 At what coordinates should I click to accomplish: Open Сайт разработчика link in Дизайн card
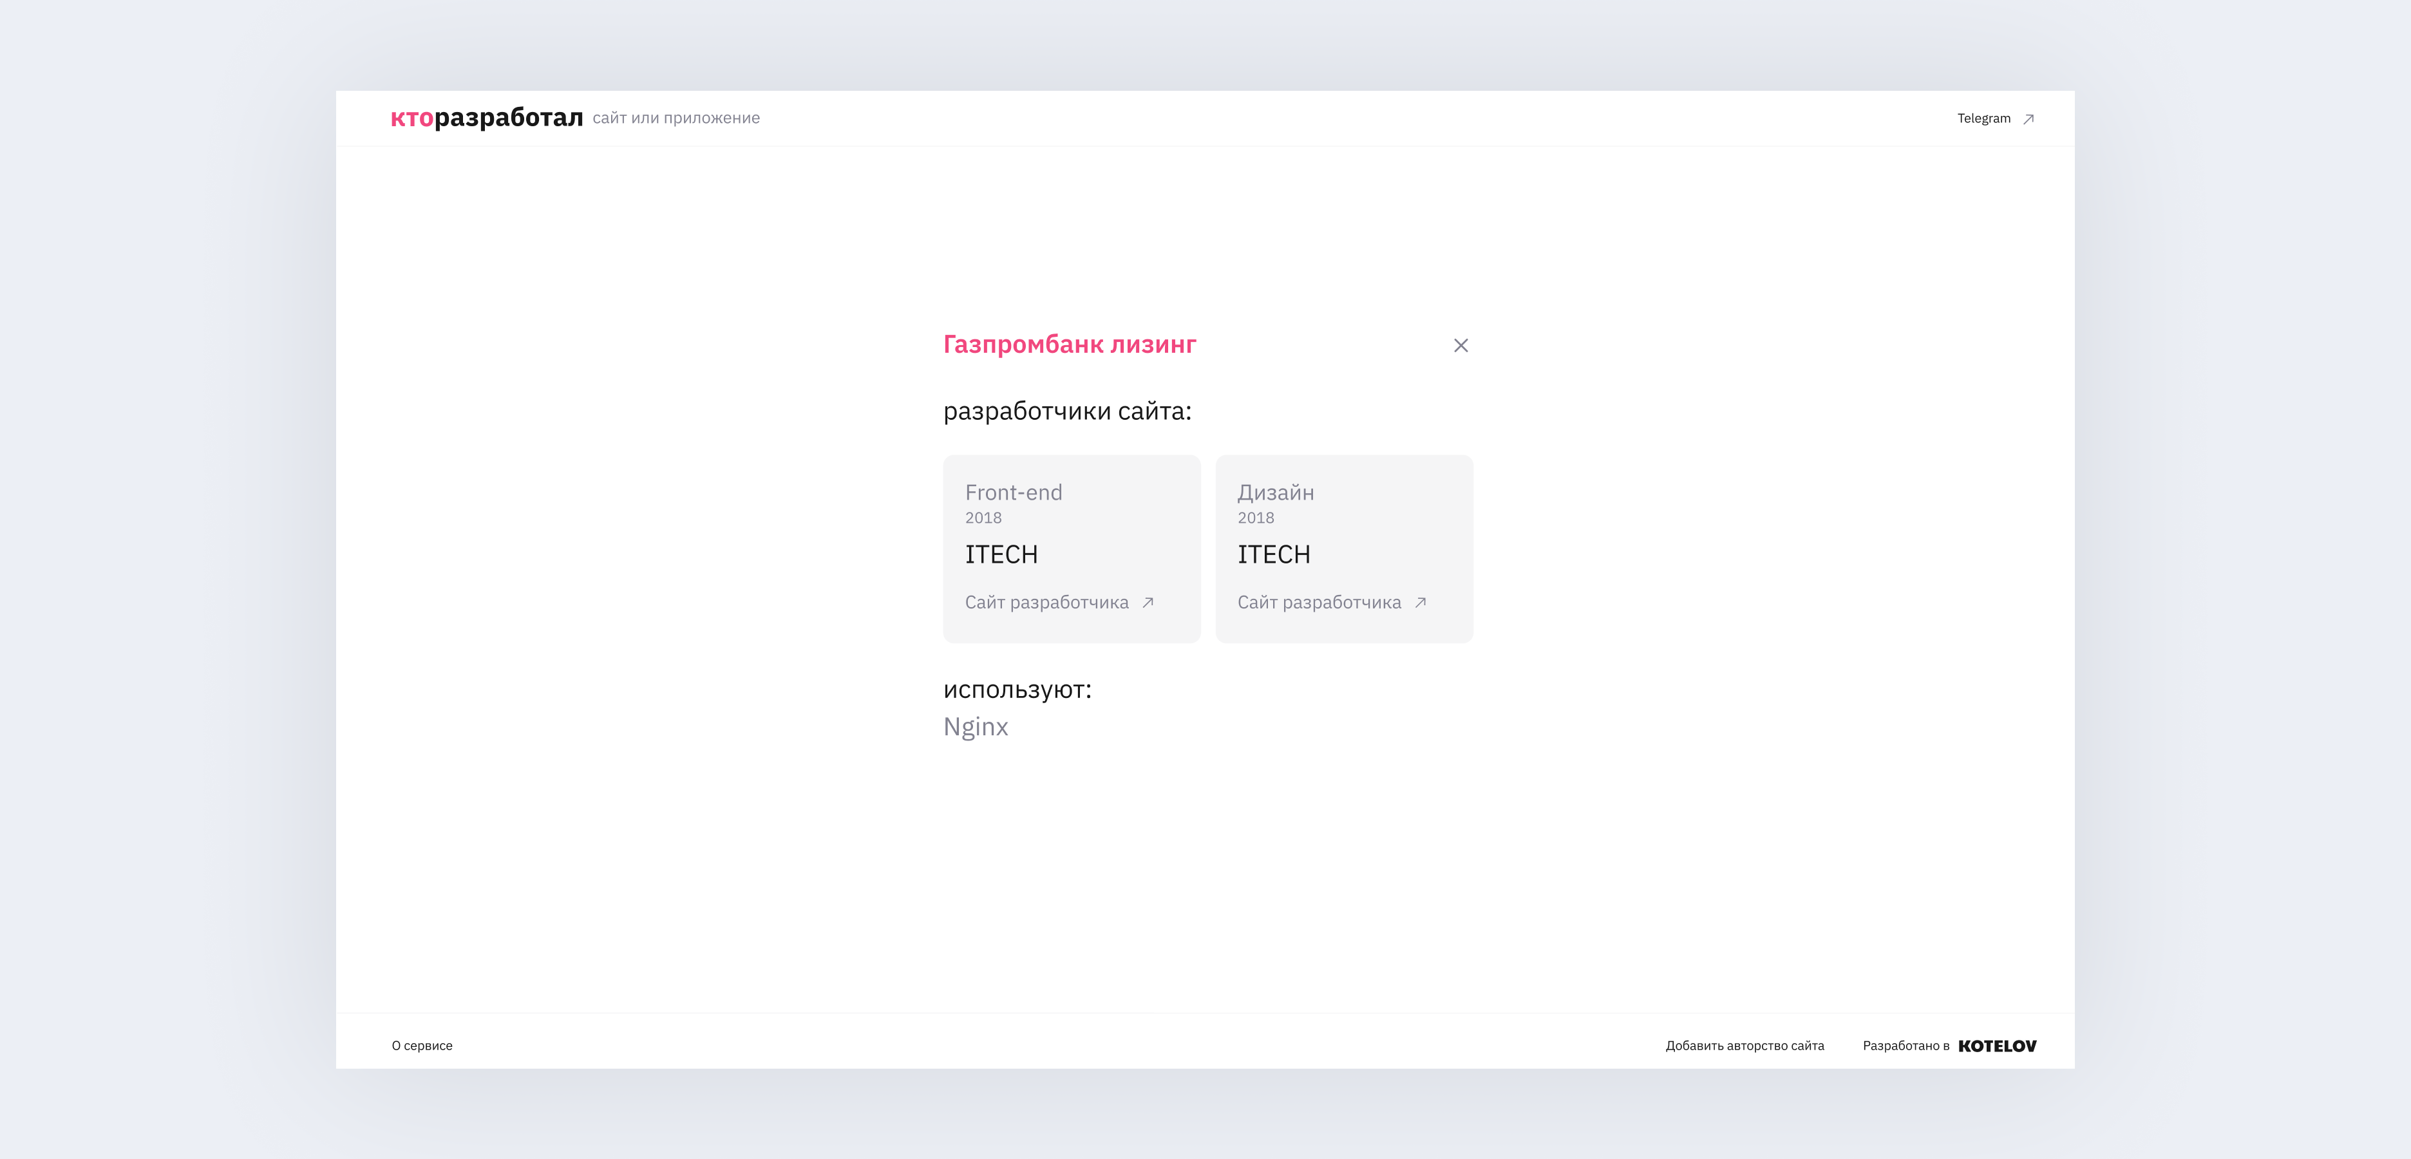pyautogui.click(x=1319, y=603)
